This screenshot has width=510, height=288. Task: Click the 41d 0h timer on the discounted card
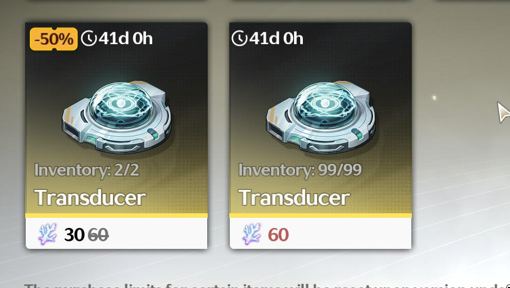click(125, 39)
